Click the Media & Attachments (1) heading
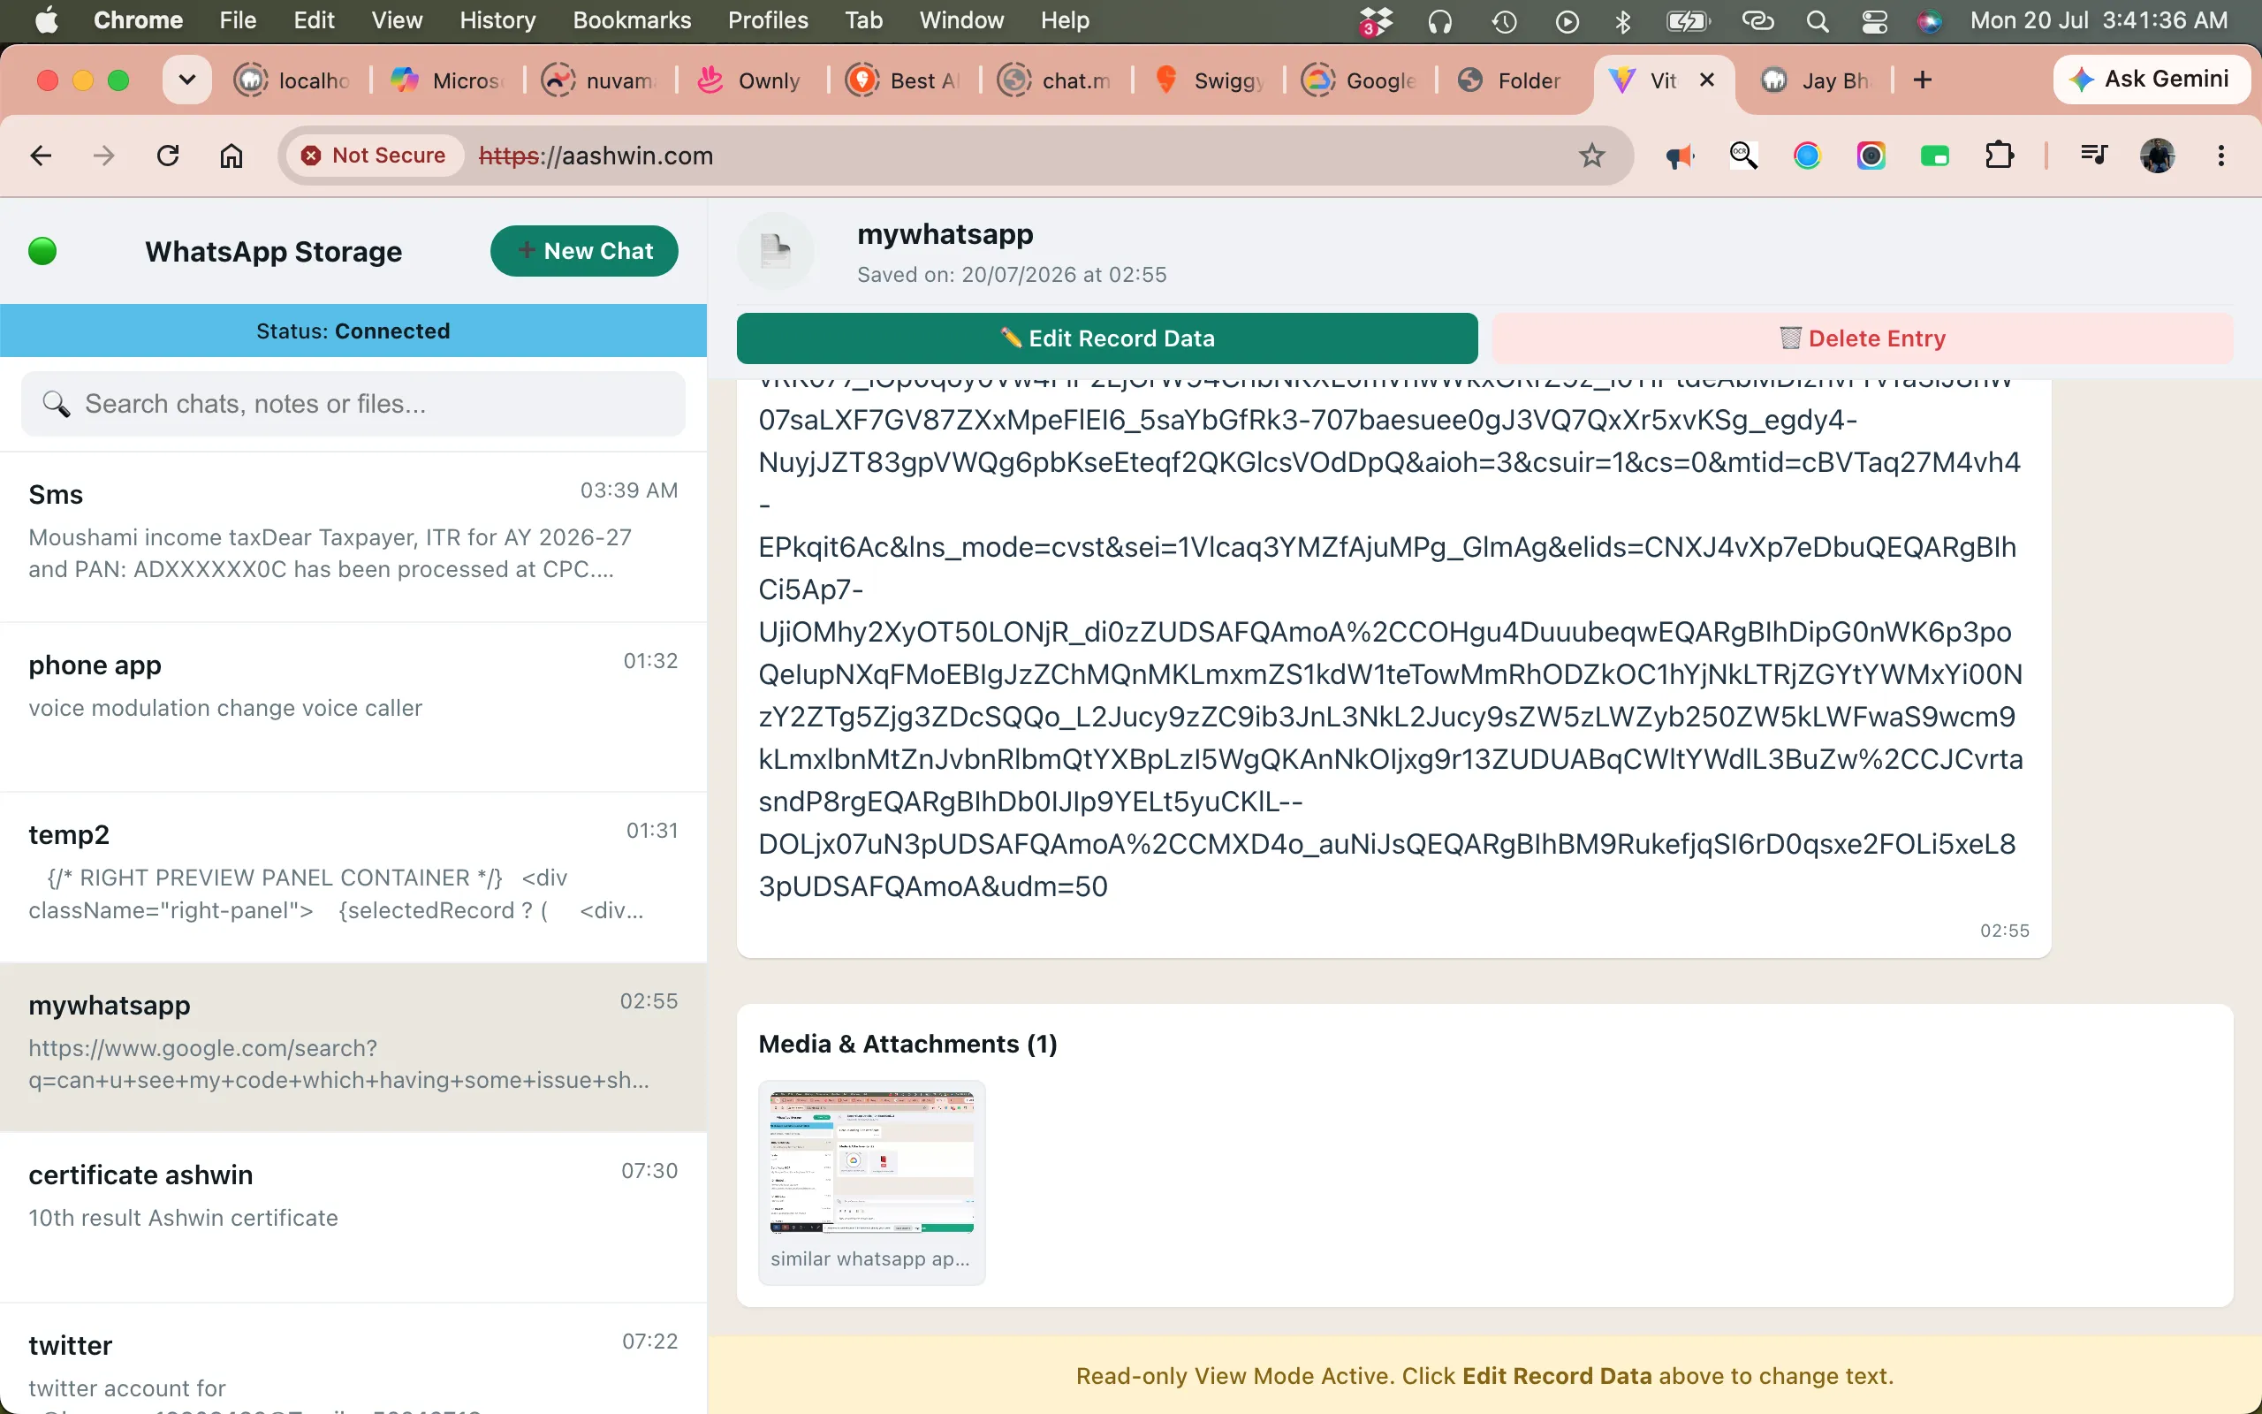The height and width of the screenshot is (1414, 2262). pos(907,1044)
